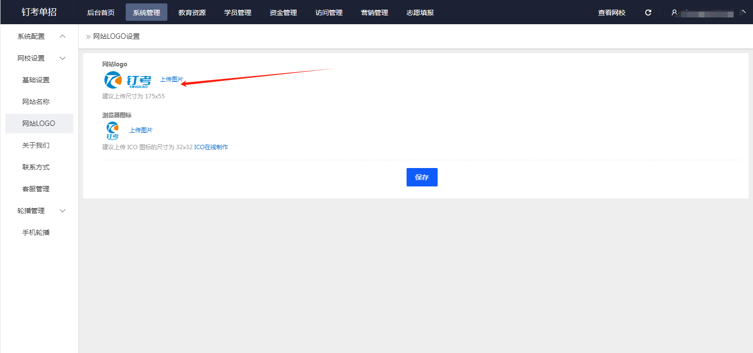Switch to 资金管理
Viewport: 753px width, 353px height.
coord(283,13)
